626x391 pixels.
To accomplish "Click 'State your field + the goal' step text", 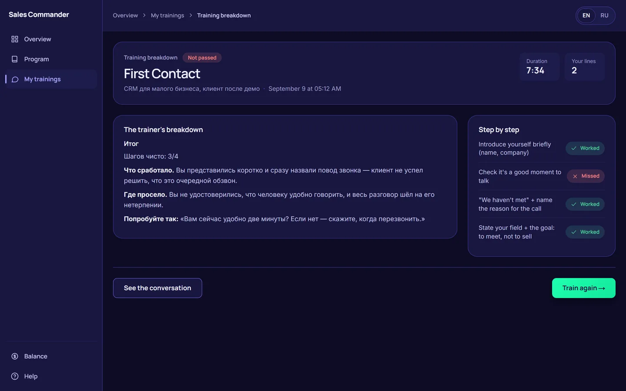I will pos(516,232).
